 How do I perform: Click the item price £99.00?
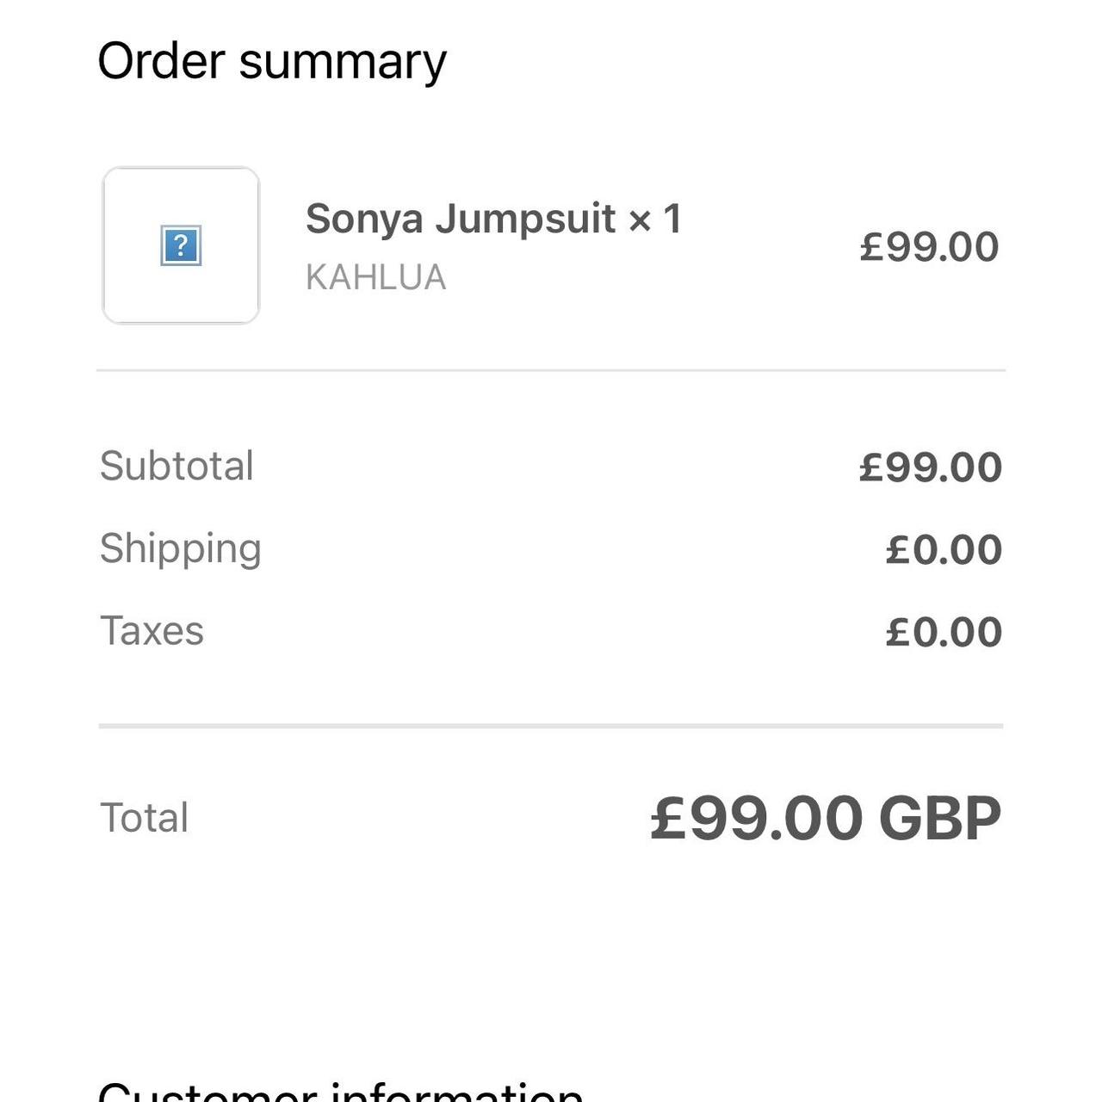point(929,247)
